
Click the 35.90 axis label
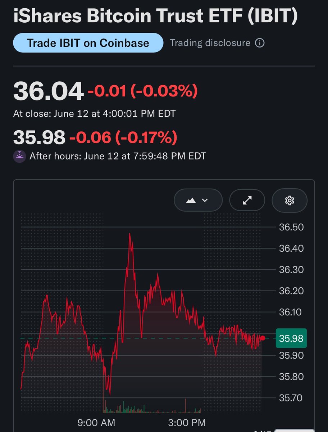coord(291,355)
